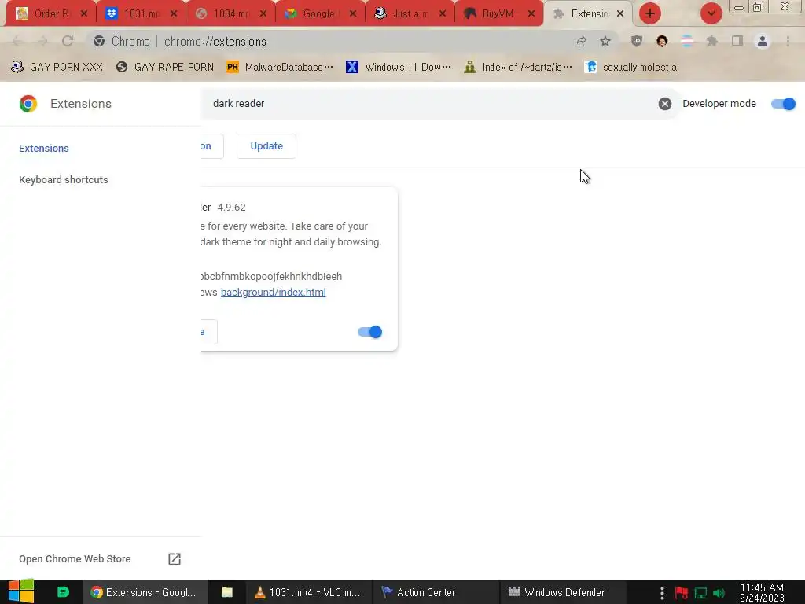Image resolution: width=805 pixels, height=604 pixels.
Task: Click the network monitor tray icon
Action: tap(700, 593)
